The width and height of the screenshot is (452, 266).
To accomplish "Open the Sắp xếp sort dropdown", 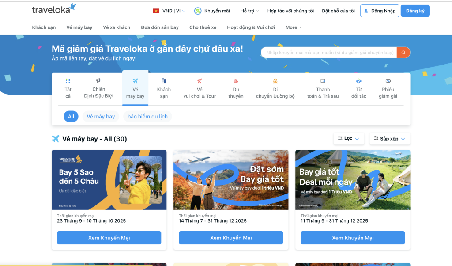I will (390, 138).
